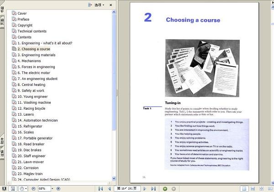Click the bookmarks panel vertical scrollbar
This screenshot has width=274, height=192.
115,91
